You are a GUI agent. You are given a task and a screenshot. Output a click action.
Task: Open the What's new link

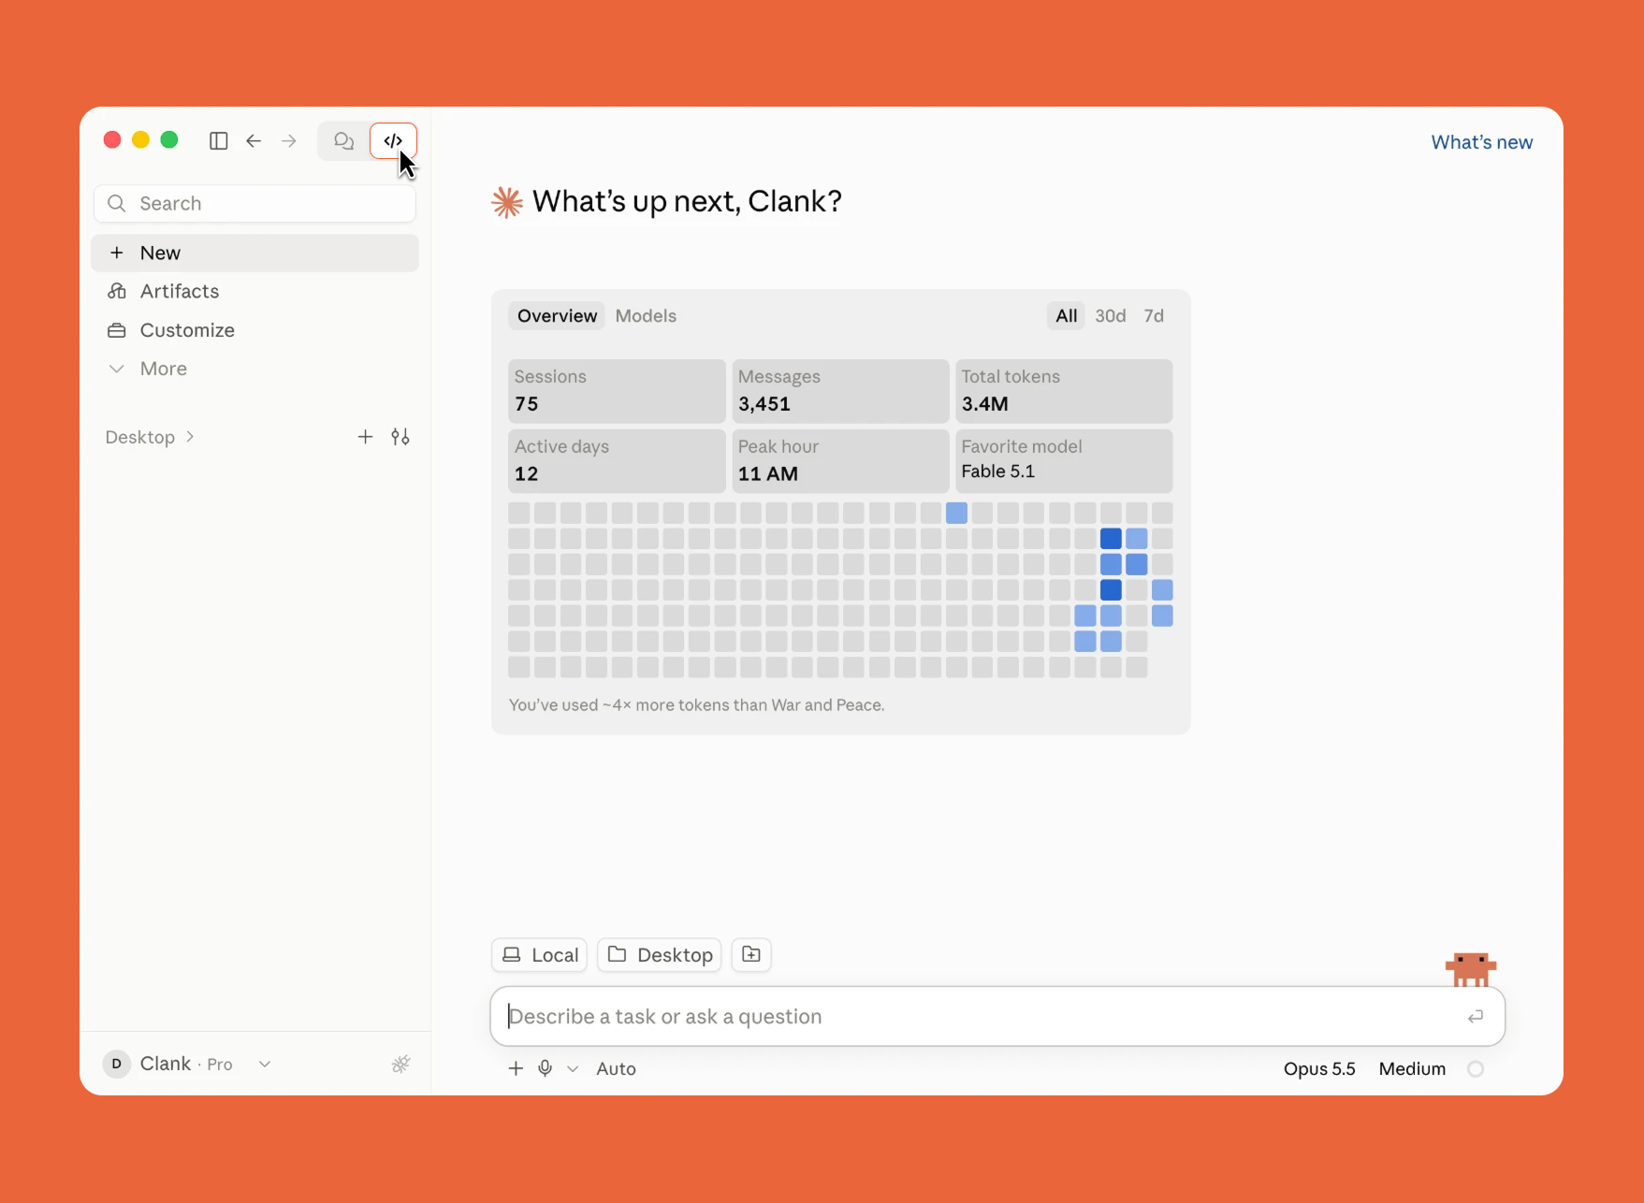click(1481, 142)
